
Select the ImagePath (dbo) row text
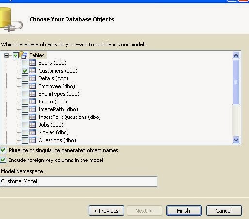point(58,109)
